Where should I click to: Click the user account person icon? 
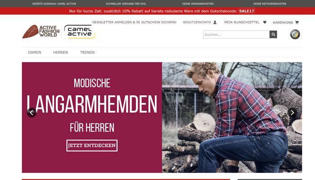215,22
